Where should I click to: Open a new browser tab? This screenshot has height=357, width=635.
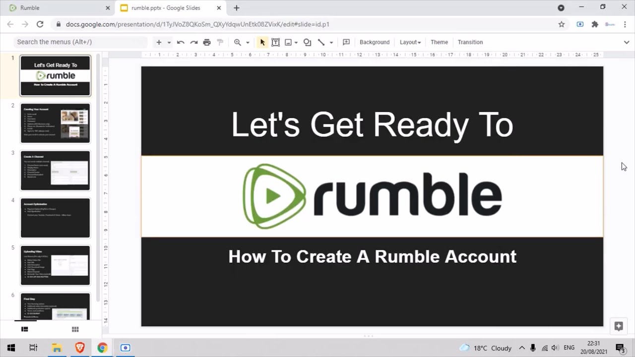pyautogui.click(x=237, y=8)
